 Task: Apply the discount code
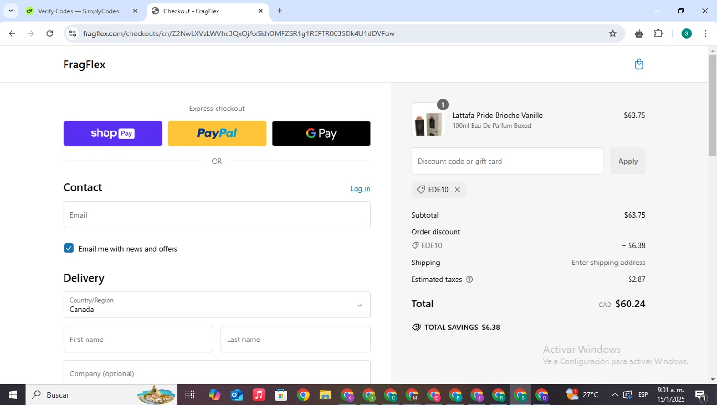(x=628, y=161)
